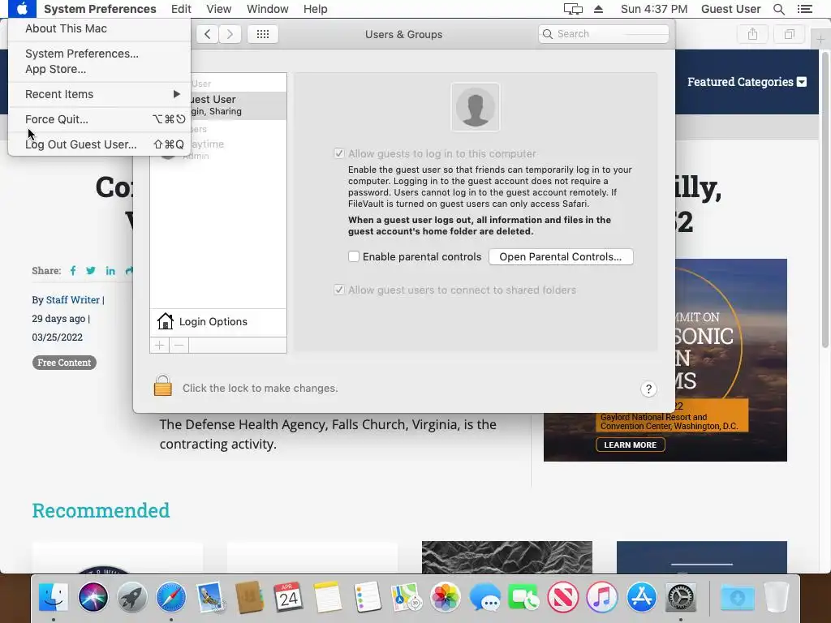
Task: Show all preferences grid icon
Action: coord(263,34)
